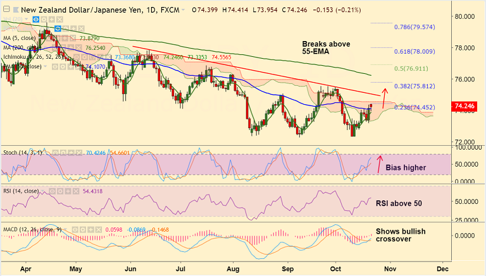The width and height of the screenshot is (486, 276).
Task: Toggle visibility eye for Vol (20) indicator
Action: pyautogui.click(x=36, y=20)
